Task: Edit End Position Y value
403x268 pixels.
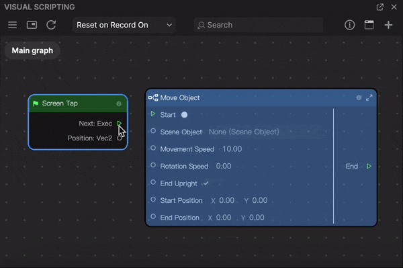Action: [257, 218]
